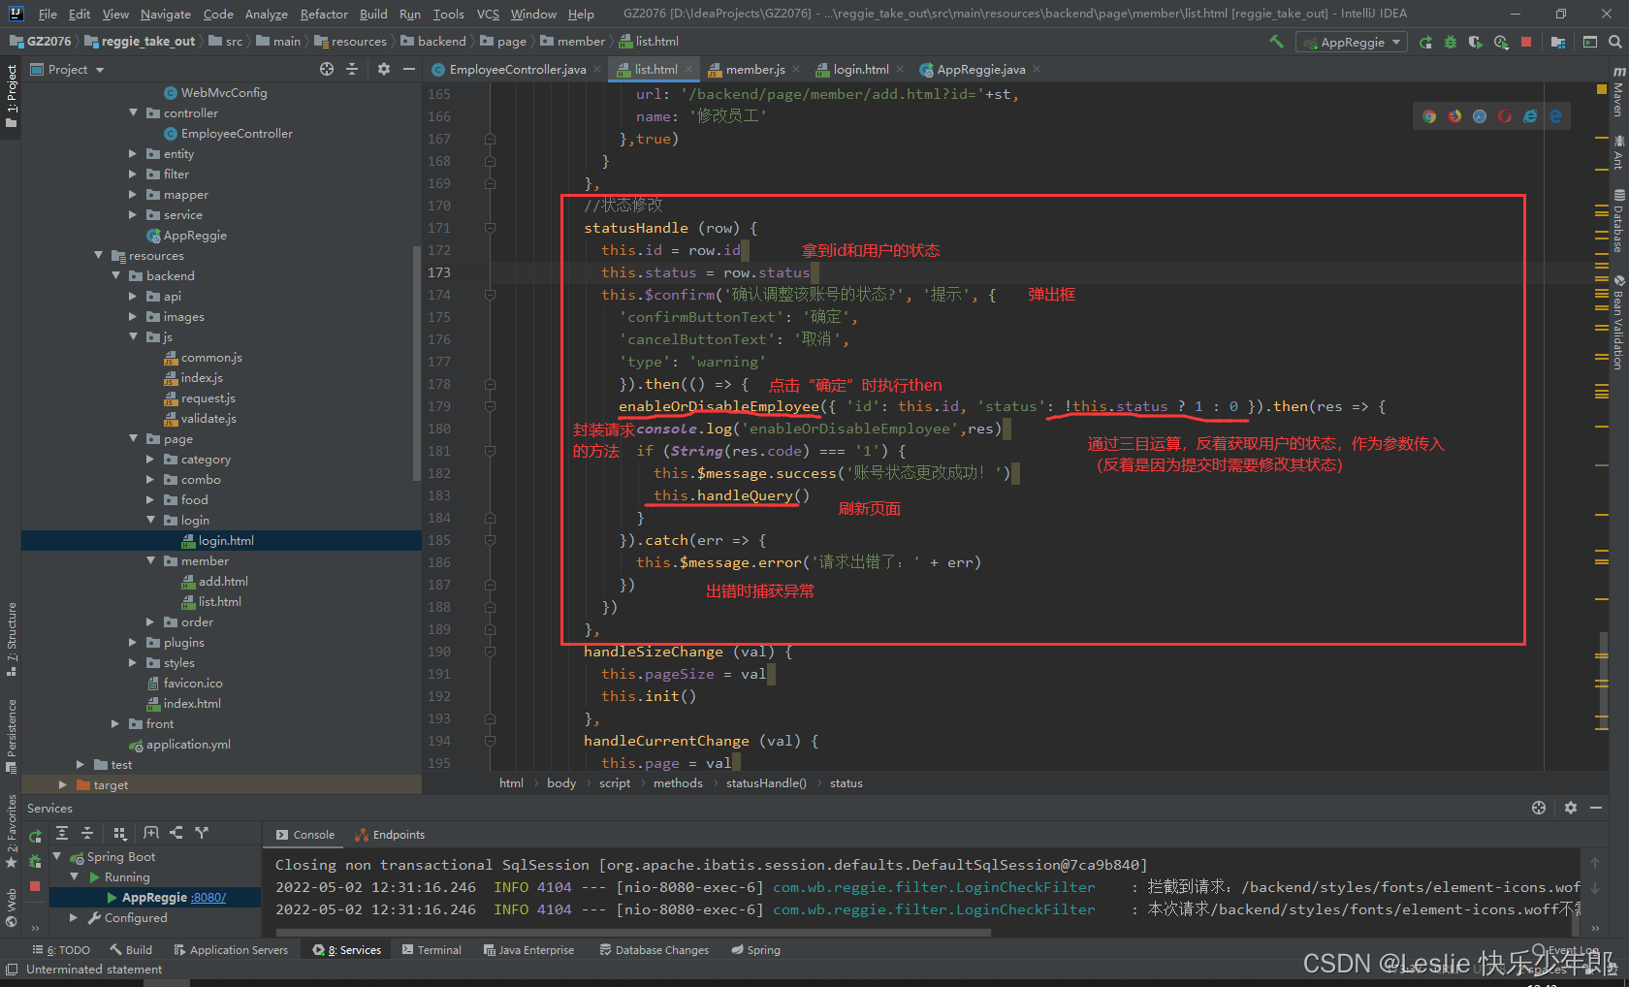The image size is (1629, 987).
Task: Open the TODO tool window
Action: pos(61,950)
